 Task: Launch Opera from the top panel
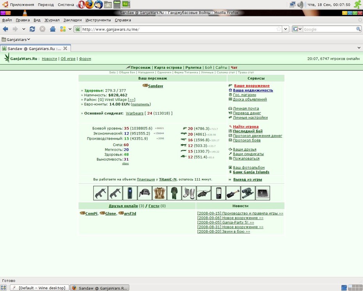[81, 4]
